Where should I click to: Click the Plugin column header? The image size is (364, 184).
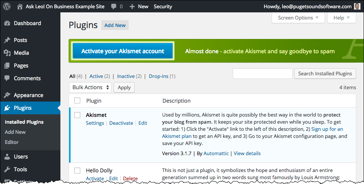(x=94, y=101)
